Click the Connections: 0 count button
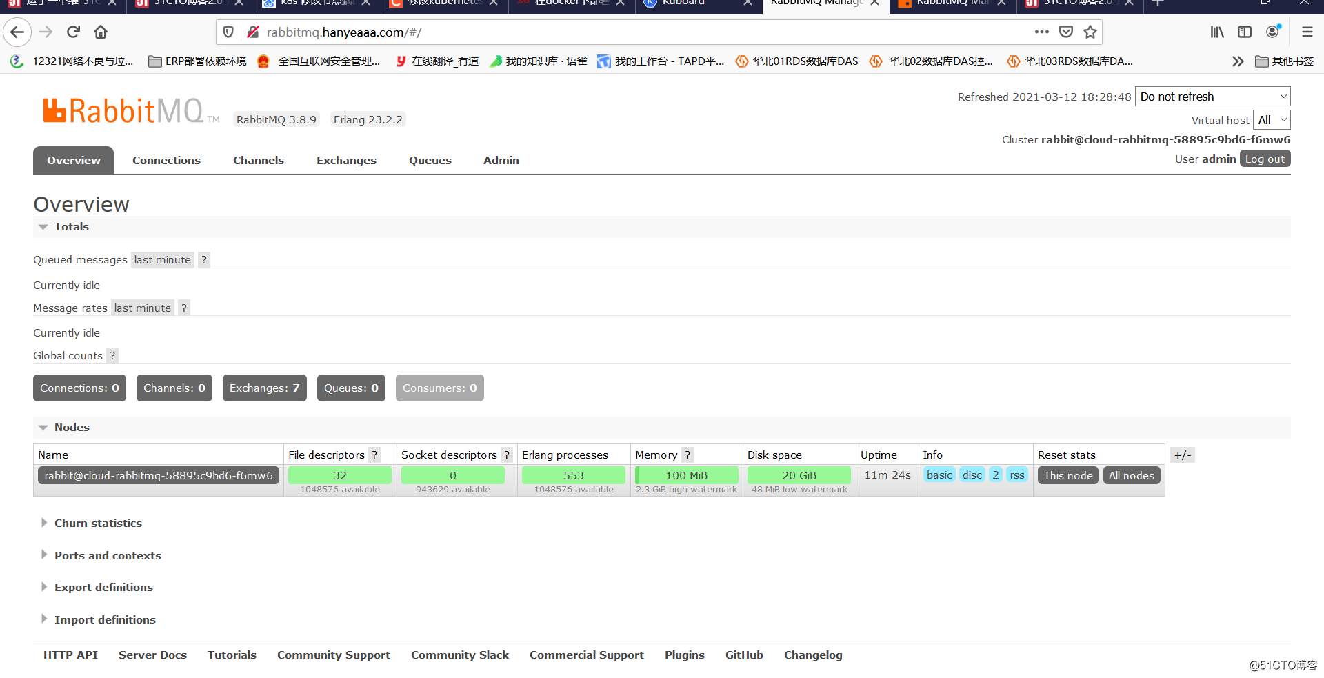This screenshot has width=1324, height=678. coord(79,388)
